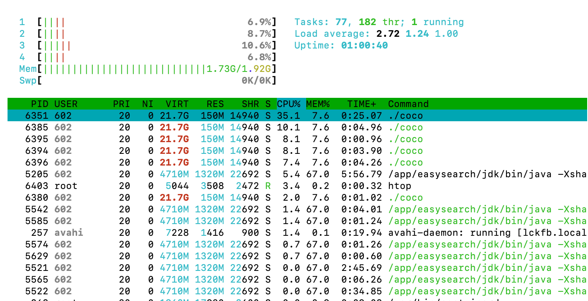Select ./coco row with PID 6380

coord(297,197)
